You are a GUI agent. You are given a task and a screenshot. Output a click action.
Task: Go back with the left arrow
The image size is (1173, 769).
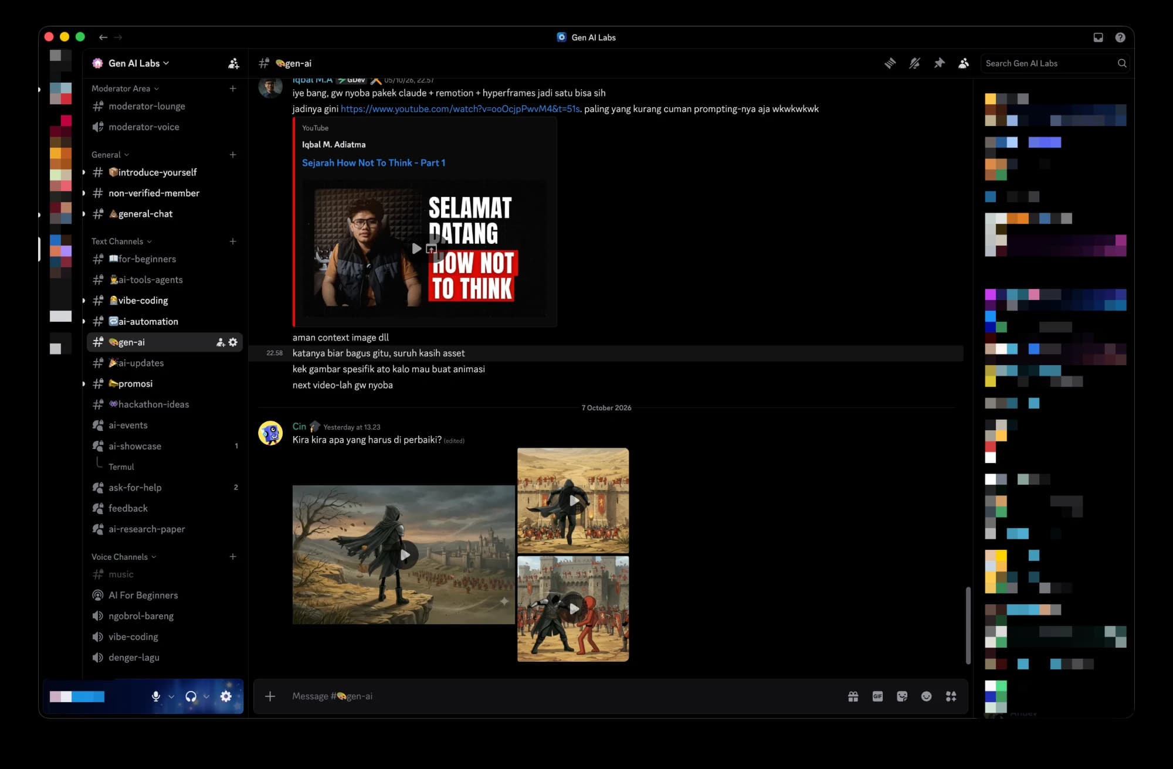(x=103, y=38)
